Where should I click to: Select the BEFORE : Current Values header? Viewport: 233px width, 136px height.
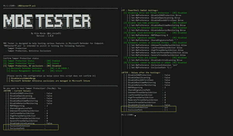pyautogui.click(x=18, y=91)
